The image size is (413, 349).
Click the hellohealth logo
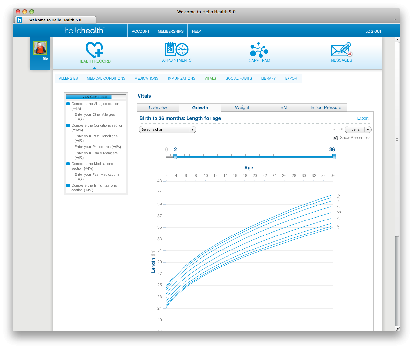click(85, 30)
